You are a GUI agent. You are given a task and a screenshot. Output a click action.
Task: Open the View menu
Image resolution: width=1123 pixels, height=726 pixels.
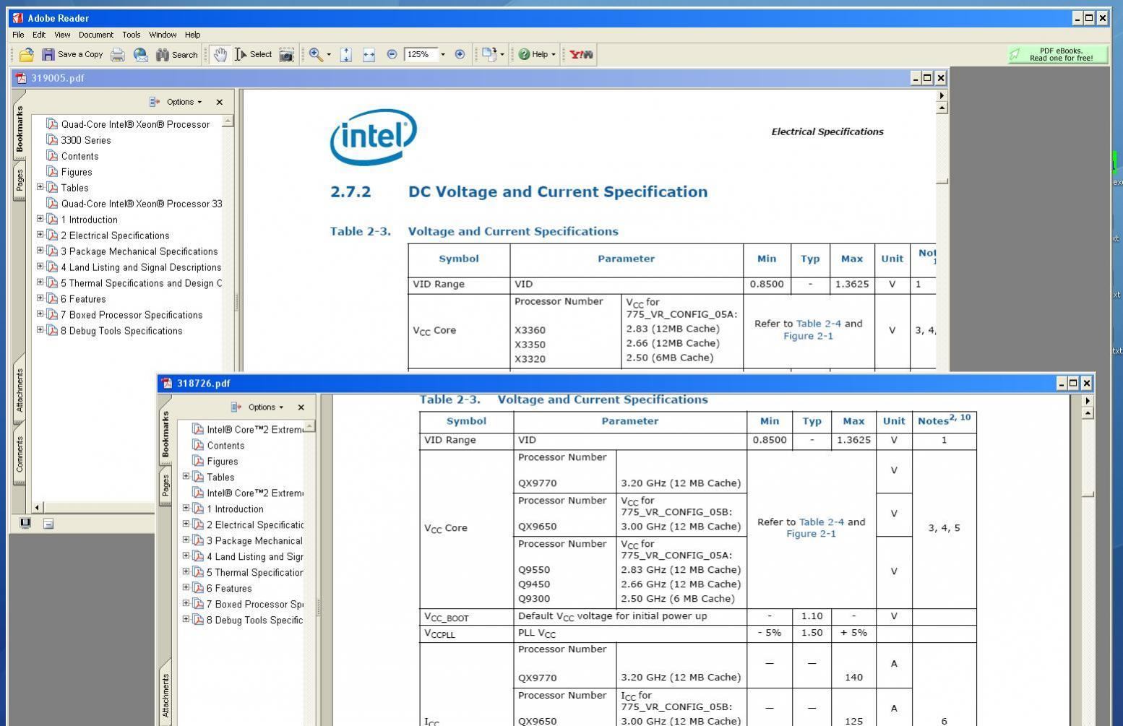point(62,35)
